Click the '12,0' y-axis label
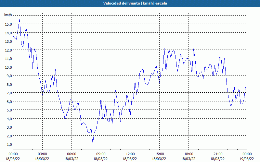 (8, 50)
